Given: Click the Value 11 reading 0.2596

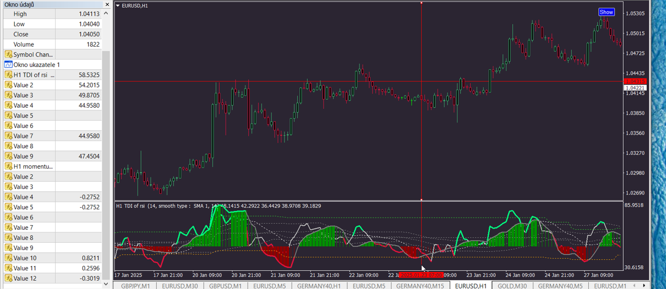Looking at the screenshot, I should tap(91, 268).
